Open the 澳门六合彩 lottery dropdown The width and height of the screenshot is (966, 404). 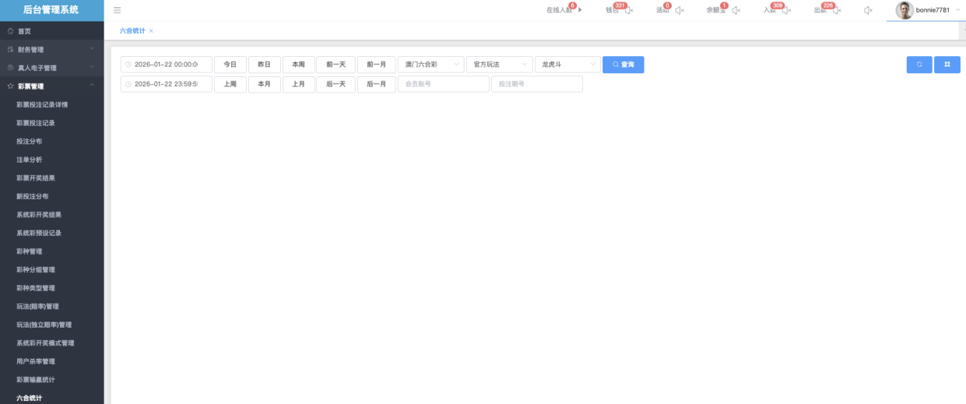(x=430, y=65)
